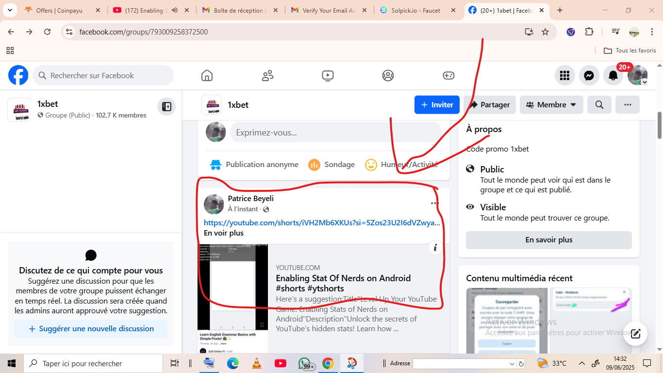The image size is (663, 373).
Task: Click Taper ici pour rechercher box
Action: [x=93, y=363]
